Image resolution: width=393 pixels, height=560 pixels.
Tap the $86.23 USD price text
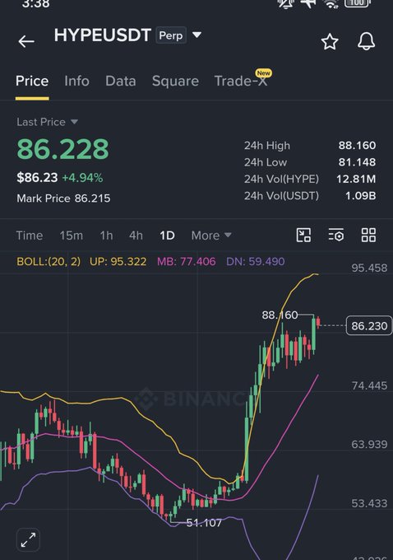coord(37,178)
